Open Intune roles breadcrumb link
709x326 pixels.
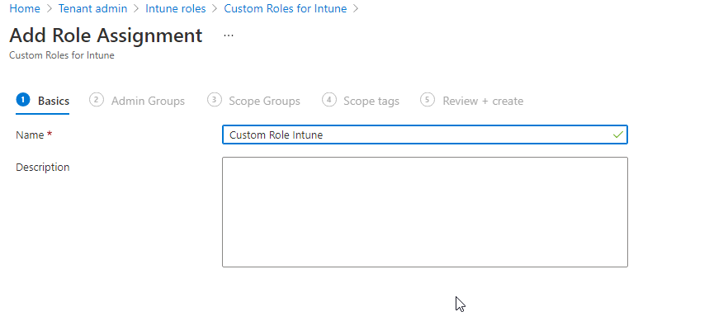[176, 8]
